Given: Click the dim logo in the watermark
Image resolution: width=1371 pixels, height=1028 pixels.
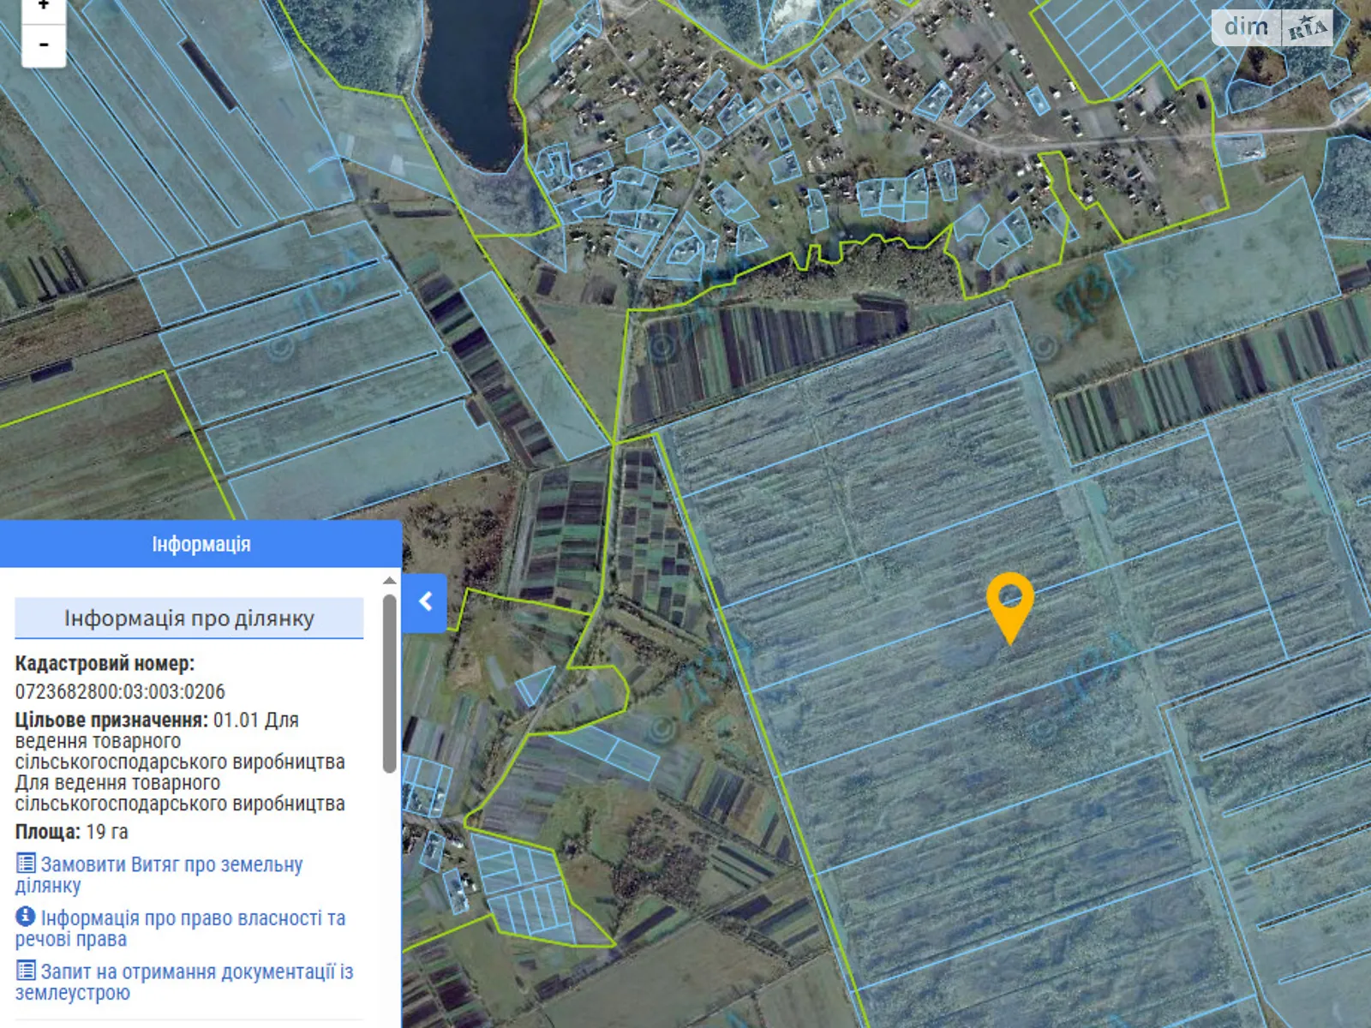Looking at the screenshot, I should click(x=1246, y=27).
